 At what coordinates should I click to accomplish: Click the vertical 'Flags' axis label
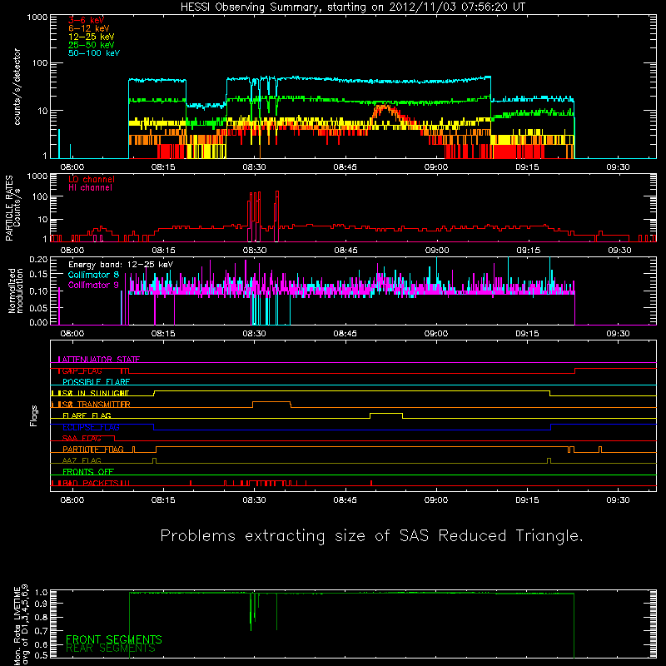[33, 415]
